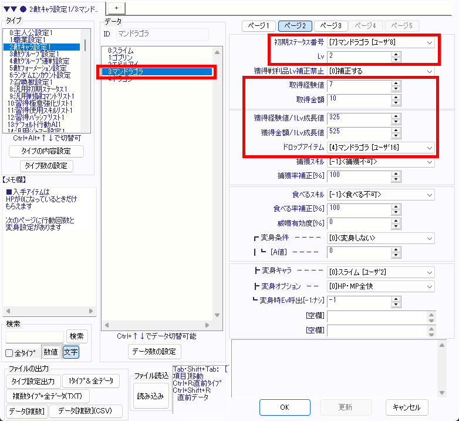Switch to the ページ1 tab

[x=259, y=26]
